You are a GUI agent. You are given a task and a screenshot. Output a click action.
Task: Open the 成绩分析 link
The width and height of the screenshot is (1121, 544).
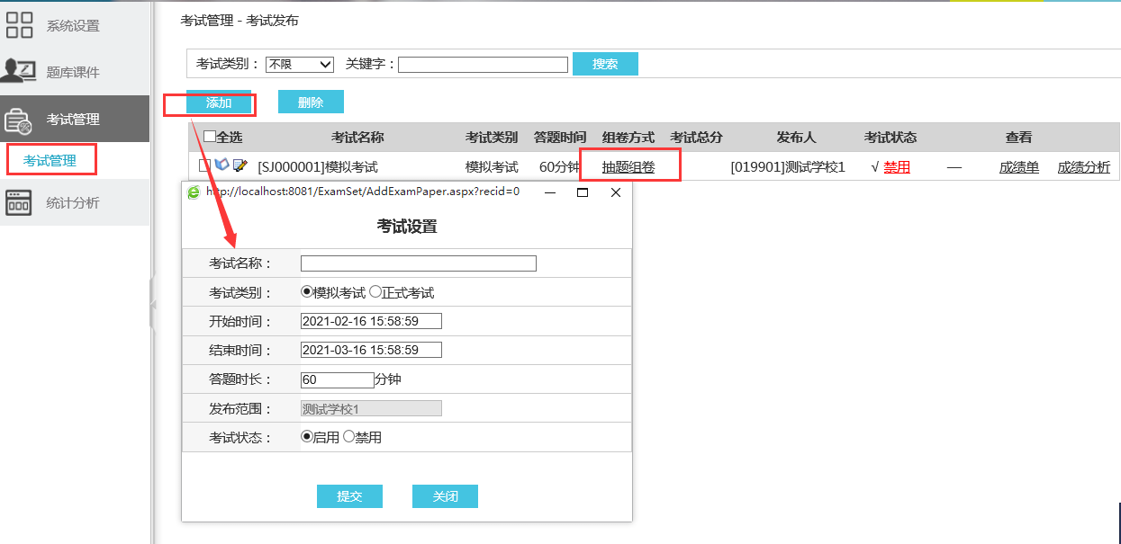pos(1084,167)
